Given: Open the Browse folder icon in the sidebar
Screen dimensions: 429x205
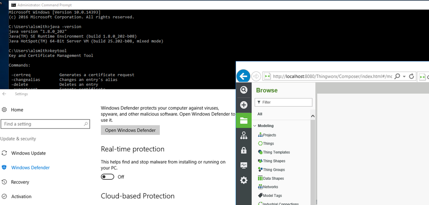Looking at the screenshot, I should click(243, 121).
